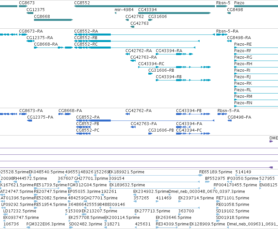Image resolution: width=278 pixels, height=229 pixels.
Task: Select protein CG31606-PB
Action: coord(161,130)
